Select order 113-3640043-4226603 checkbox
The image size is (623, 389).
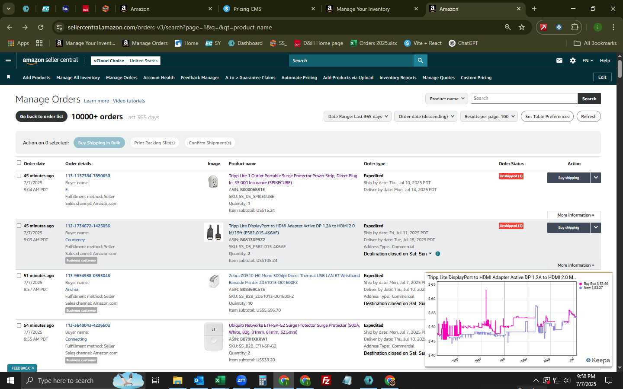19,325
